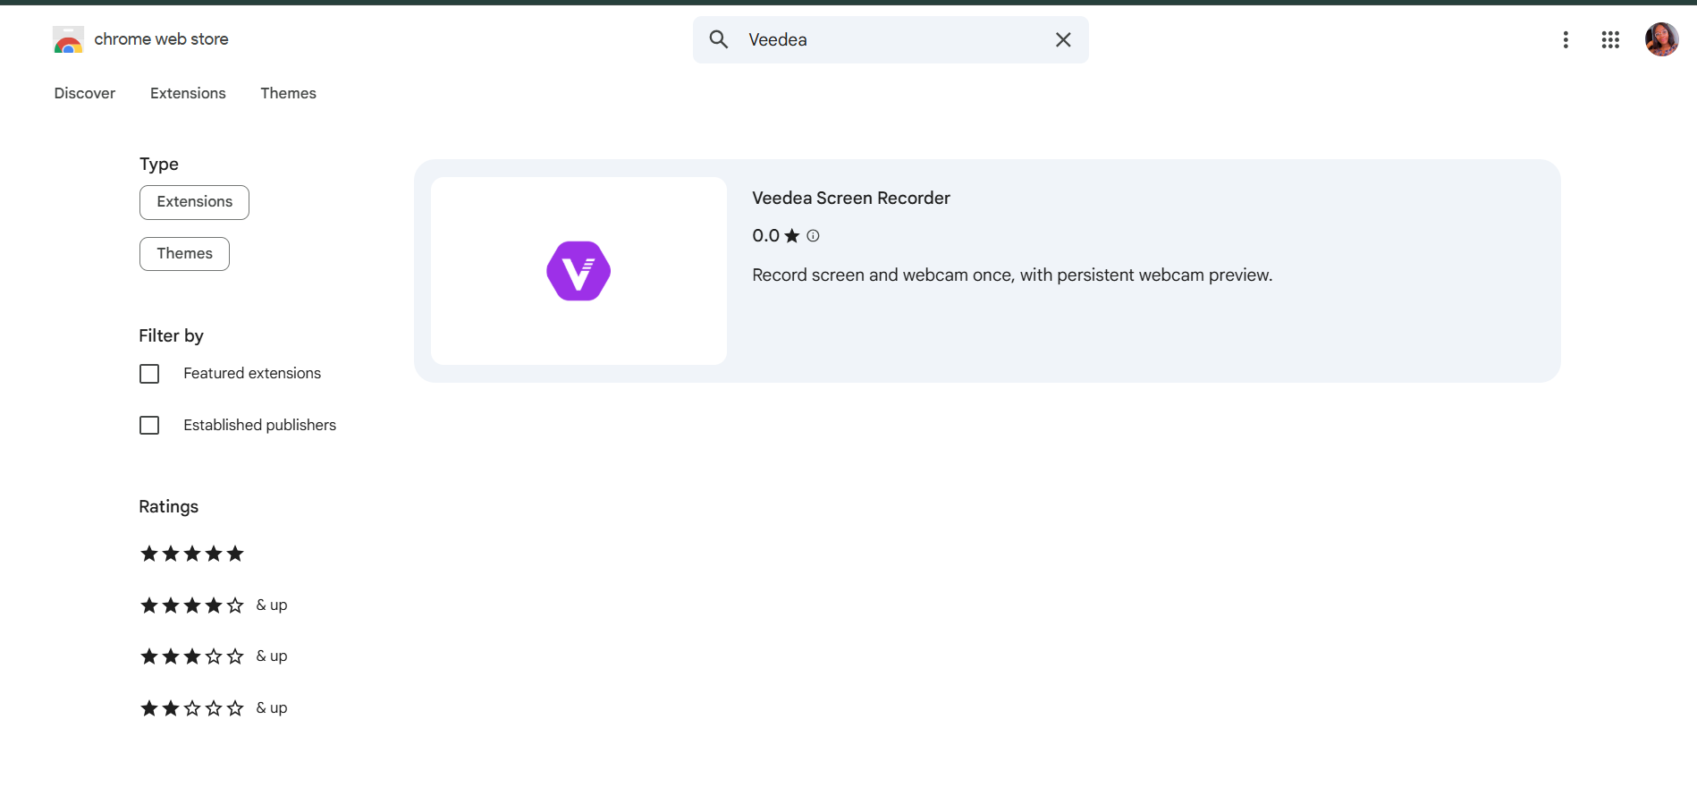Click the 0.0 rating value
This screenshot has width=1697, height=787.
[x=766, y=236]
